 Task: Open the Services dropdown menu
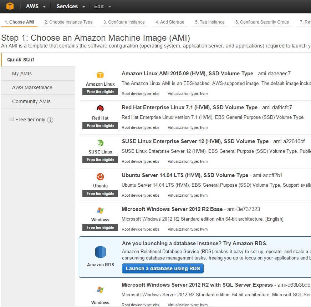click(x=71, y=6)
